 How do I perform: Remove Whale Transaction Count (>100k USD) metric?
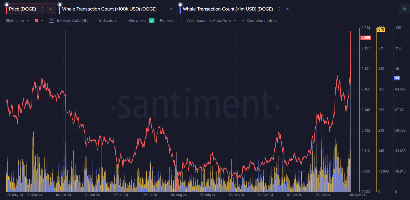click(x=171, y=9)
